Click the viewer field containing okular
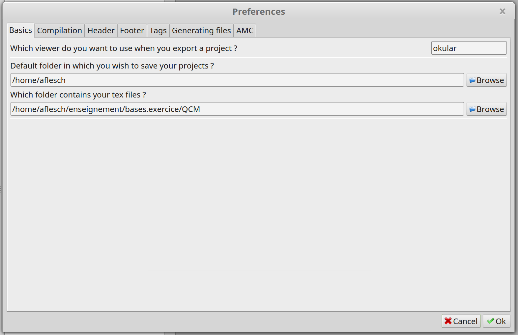Screen dimensions: 518x335 [x=469, y=48]
